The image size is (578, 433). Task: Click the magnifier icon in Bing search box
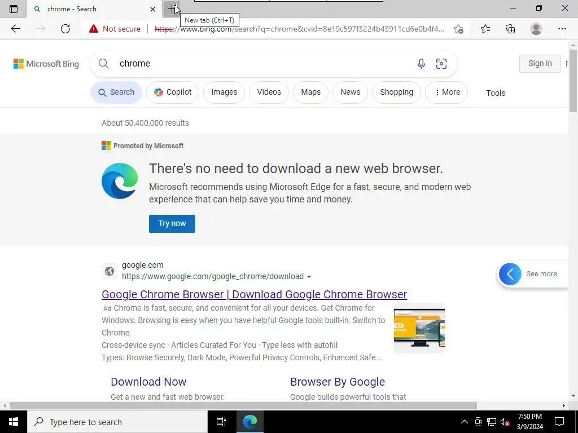coord(104,63)
